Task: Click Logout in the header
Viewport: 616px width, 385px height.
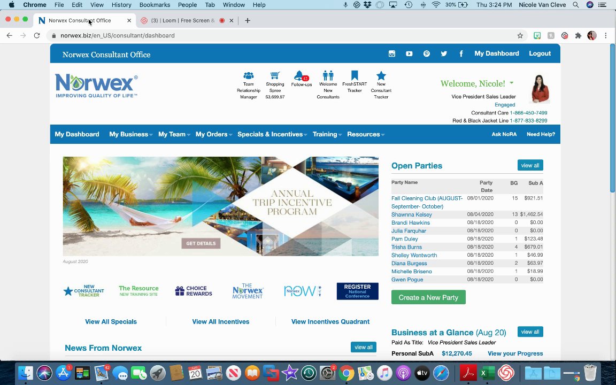Action: point(540,53)
